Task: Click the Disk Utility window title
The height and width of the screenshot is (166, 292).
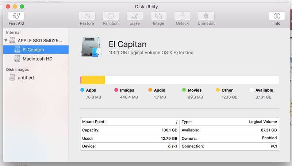Action: tap(146, 7)
